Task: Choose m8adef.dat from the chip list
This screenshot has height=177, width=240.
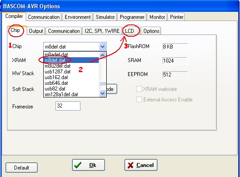Action: click(x=71, y=54)
